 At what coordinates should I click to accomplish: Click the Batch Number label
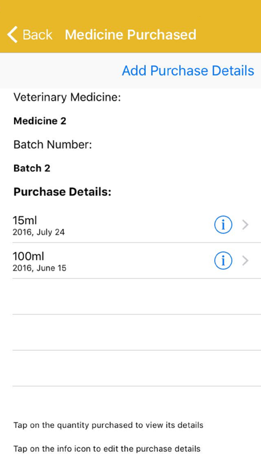pyautogui.click(x=53, y=145)
